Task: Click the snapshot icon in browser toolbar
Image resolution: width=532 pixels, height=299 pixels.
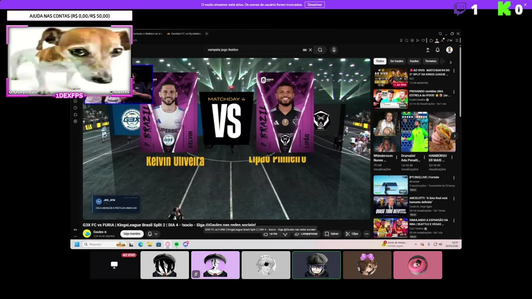Action: coord(406,40)
